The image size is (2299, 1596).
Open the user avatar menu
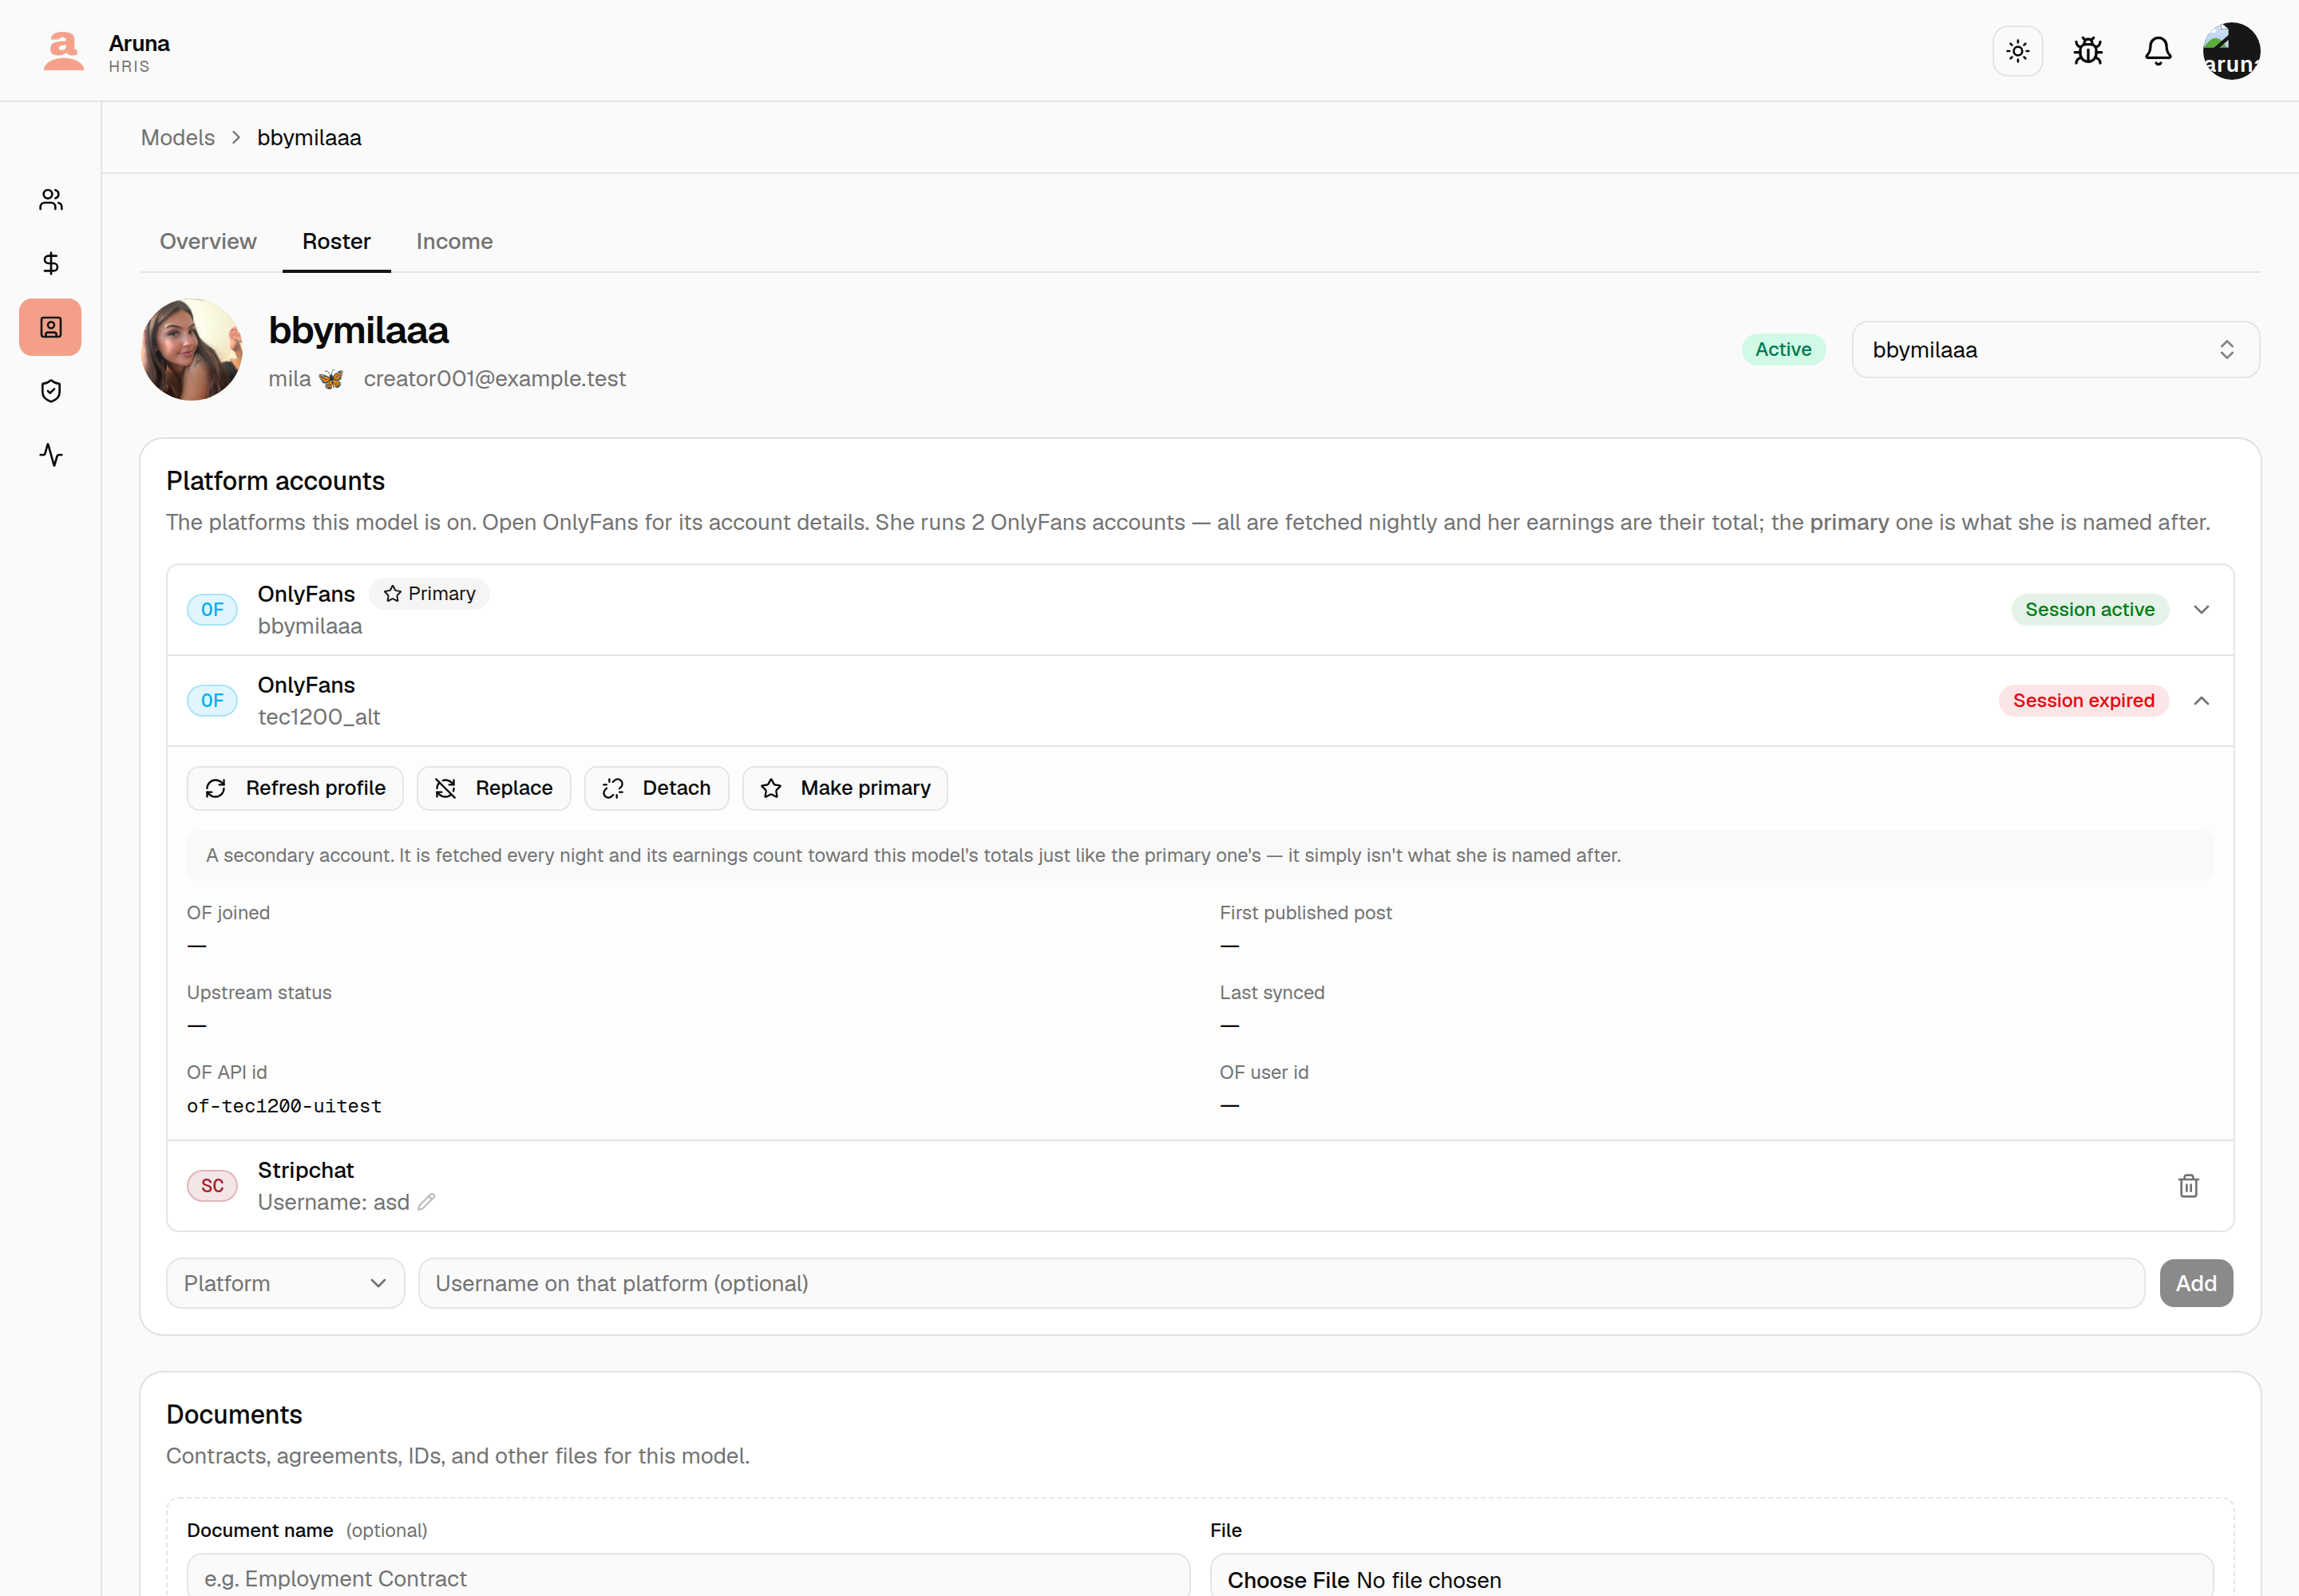coord(2231,51)
